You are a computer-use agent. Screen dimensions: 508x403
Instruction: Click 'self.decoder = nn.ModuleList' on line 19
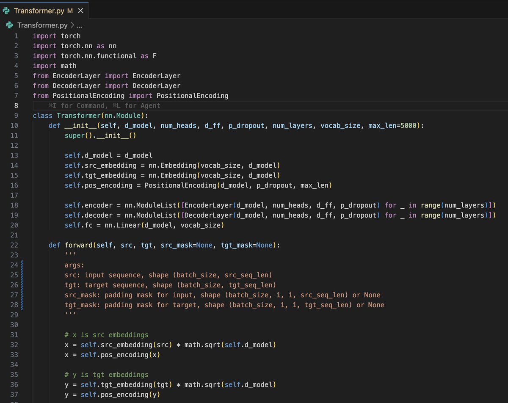coord(120,215)
